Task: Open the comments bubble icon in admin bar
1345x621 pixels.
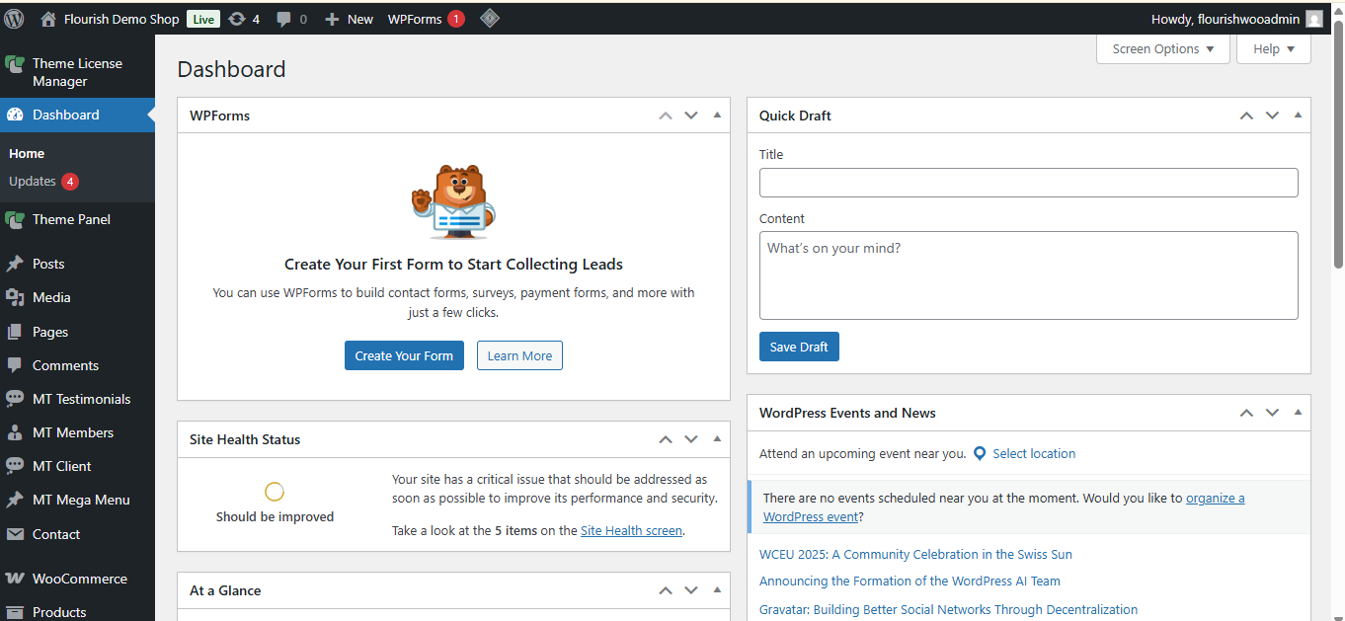Action: [x=284, y=19]
